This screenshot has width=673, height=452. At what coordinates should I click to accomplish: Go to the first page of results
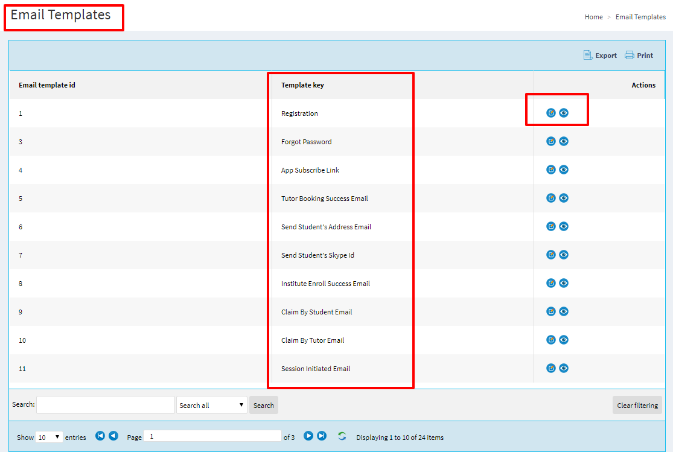point(100,436)
